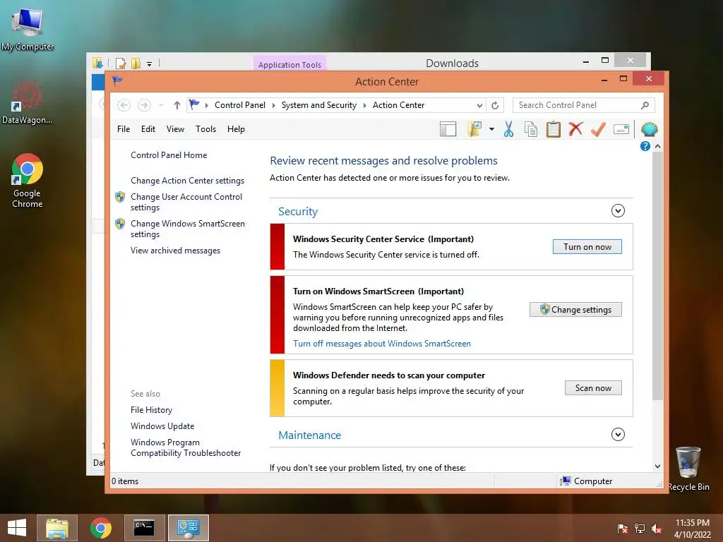Click the flag icon in the address bar
This screenshot has height=542, width=723.
[195, 105]
